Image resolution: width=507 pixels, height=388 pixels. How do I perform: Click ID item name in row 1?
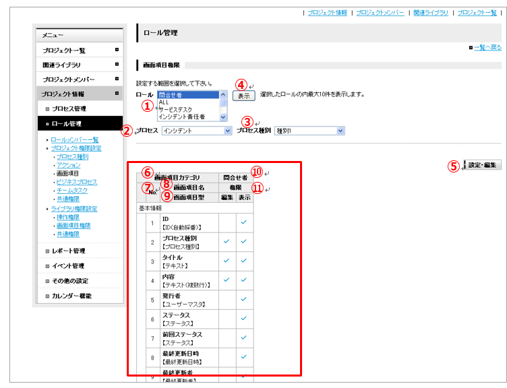pyautogui.click(x=165, y=219)
